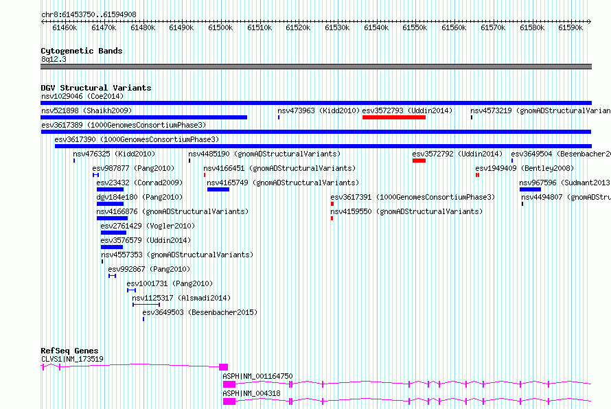Click the large magenta CLVS1 exon block
611x409 pixels.
coord(223,367)
